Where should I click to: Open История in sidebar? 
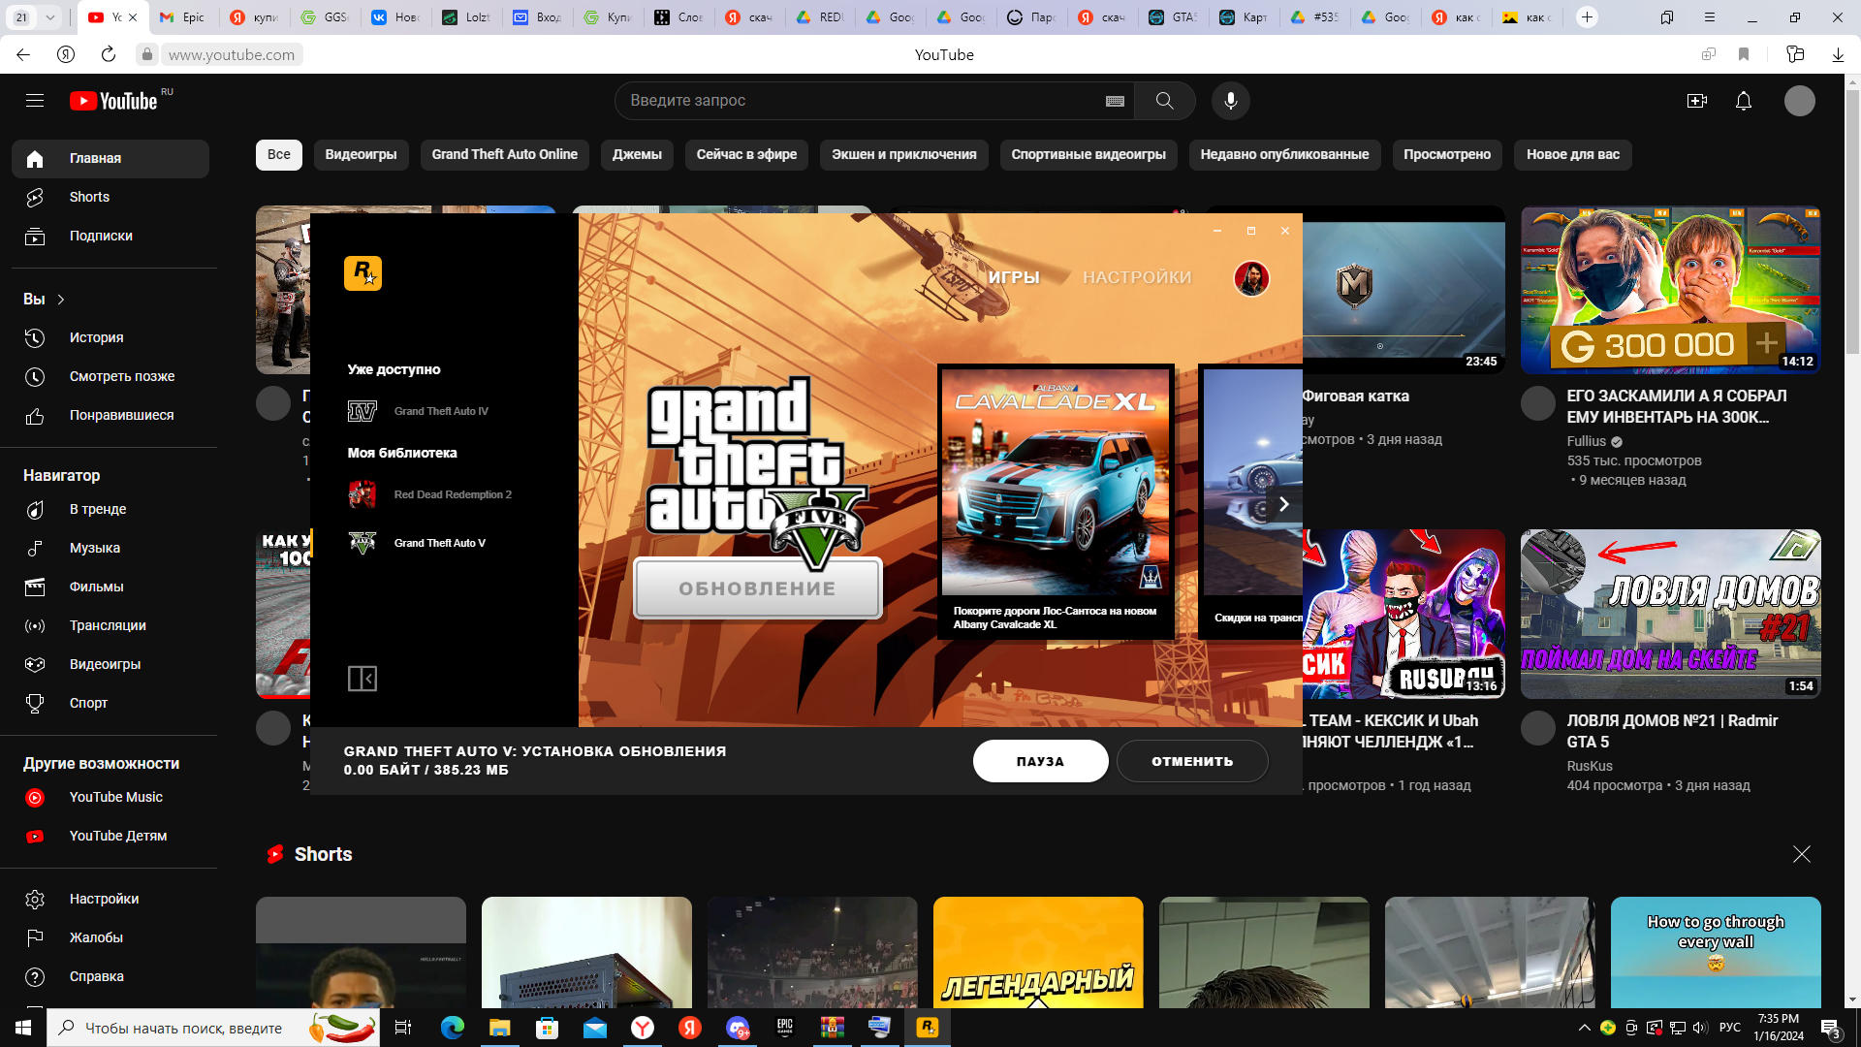(x=110, y=338)
